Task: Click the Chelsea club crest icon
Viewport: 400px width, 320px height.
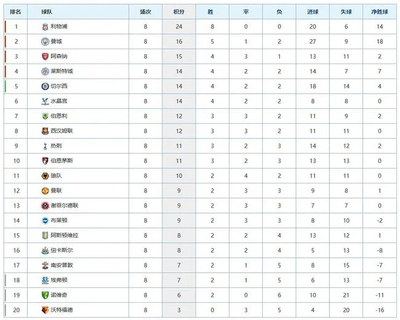Action: point(45,86)
